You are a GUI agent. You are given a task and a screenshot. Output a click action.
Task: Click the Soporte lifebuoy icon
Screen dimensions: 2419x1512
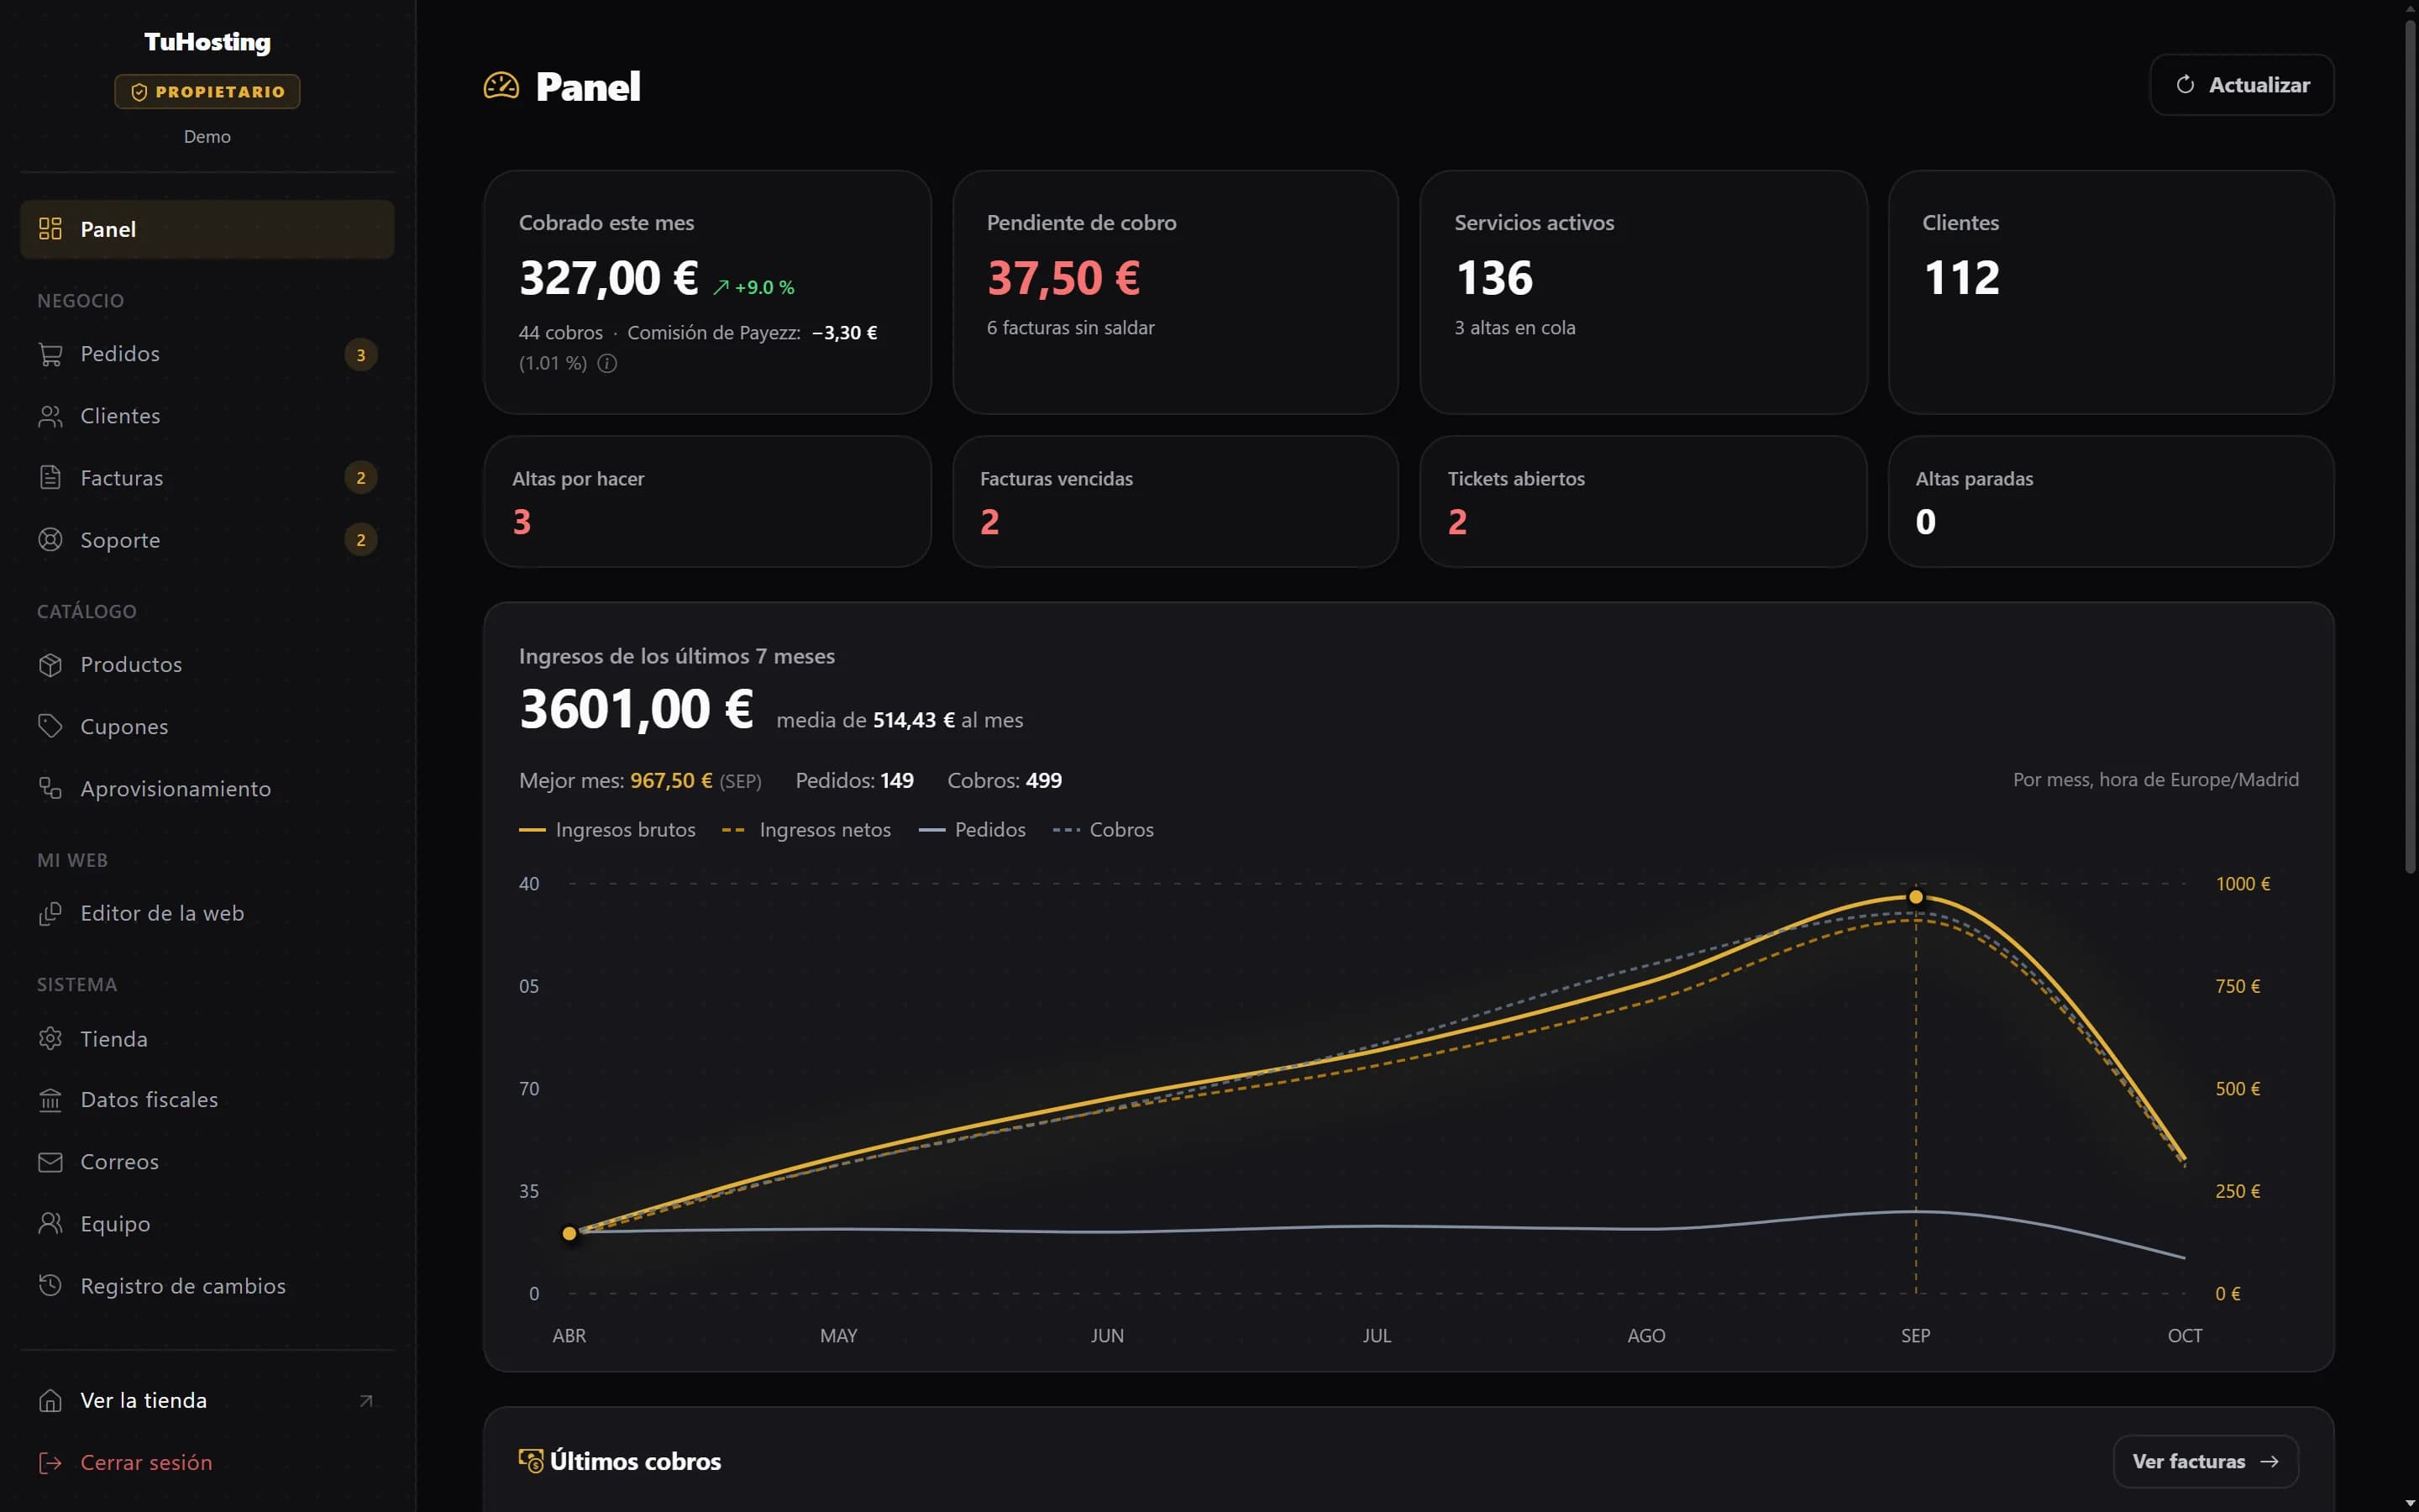50,540
